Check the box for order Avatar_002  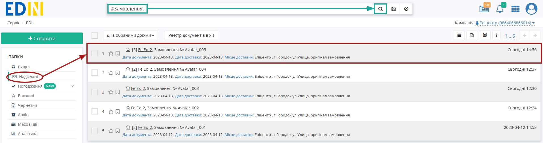pos(95,111)
